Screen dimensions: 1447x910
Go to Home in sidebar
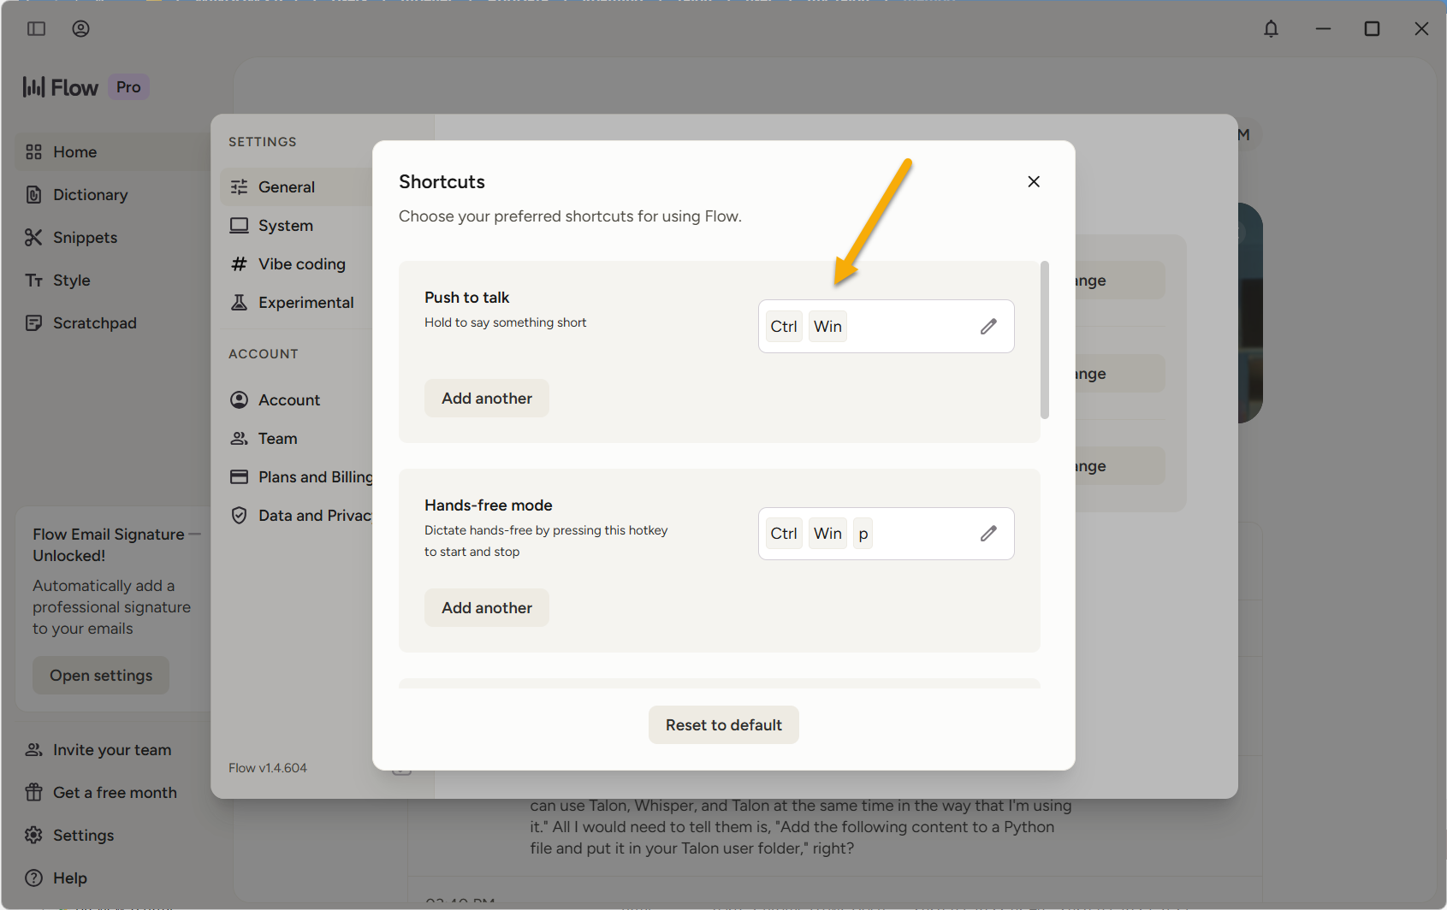click(x=111, y=152)
